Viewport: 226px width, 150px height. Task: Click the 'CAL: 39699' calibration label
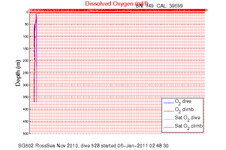170,6
